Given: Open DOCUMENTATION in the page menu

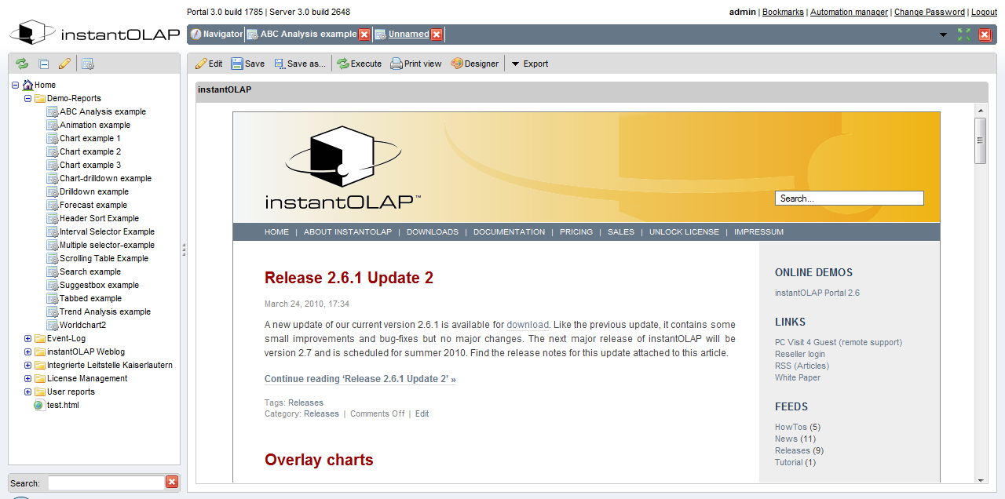Looking at the screenshot, I should click(509, 232).
